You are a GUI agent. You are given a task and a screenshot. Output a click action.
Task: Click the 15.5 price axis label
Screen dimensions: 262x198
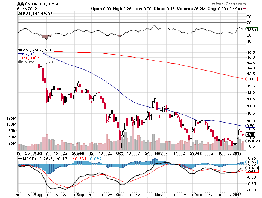click(251, 53)
